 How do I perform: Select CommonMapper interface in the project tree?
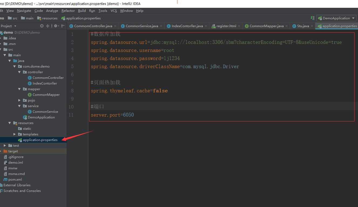pyautogui.click(x=44, y=95)
